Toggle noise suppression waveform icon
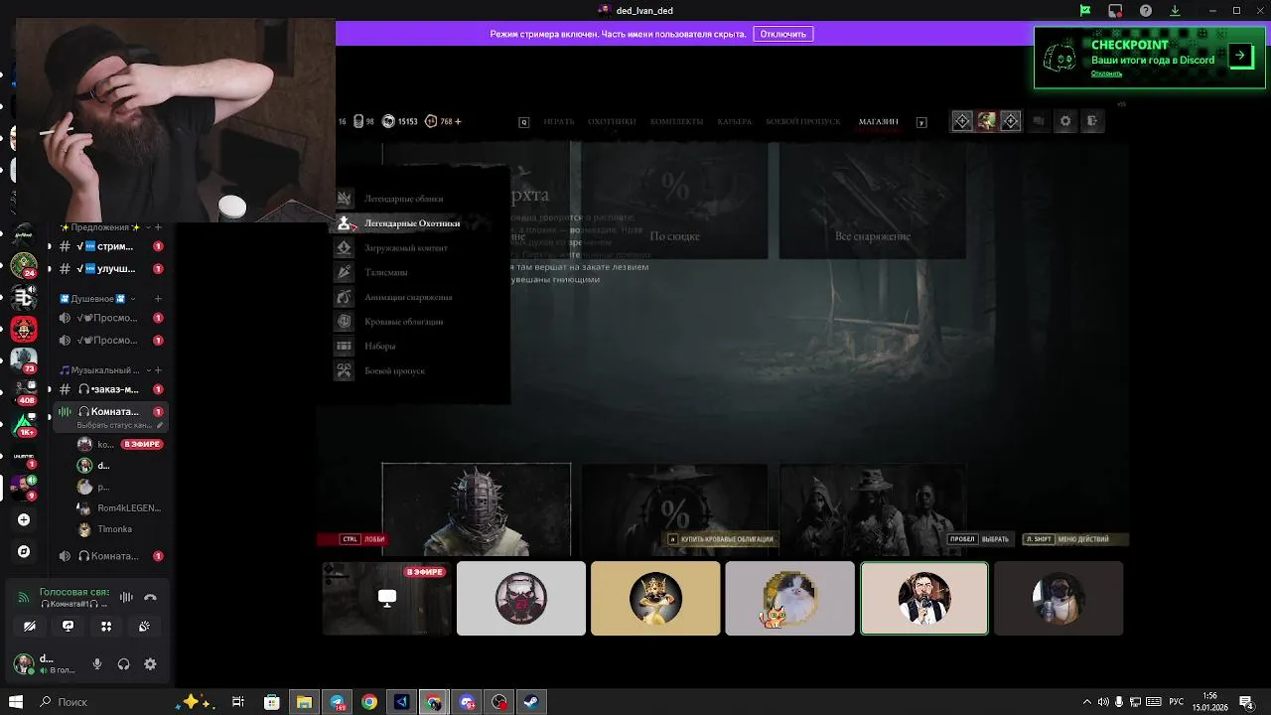 tap(126, 597)
